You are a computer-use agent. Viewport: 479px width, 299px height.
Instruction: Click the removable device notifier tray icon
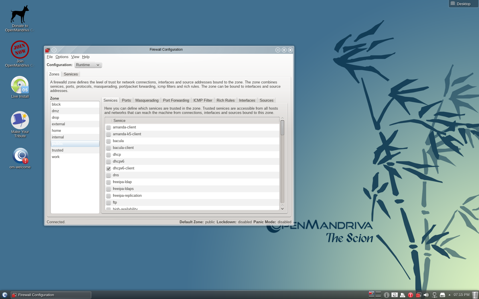pyautogui.click(x=443, y=295)
